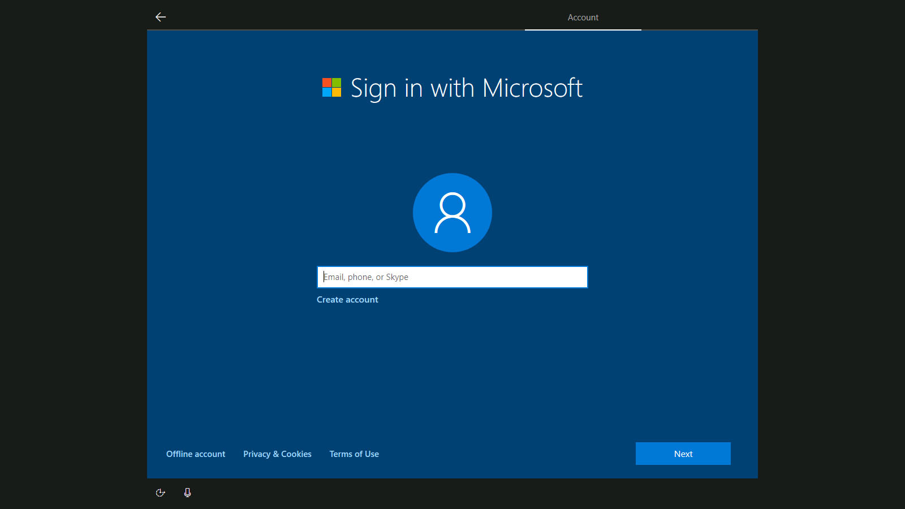Viewport: 905px width, 509px height.
Task: Go back using the left arrow
Action: (161, 17)
